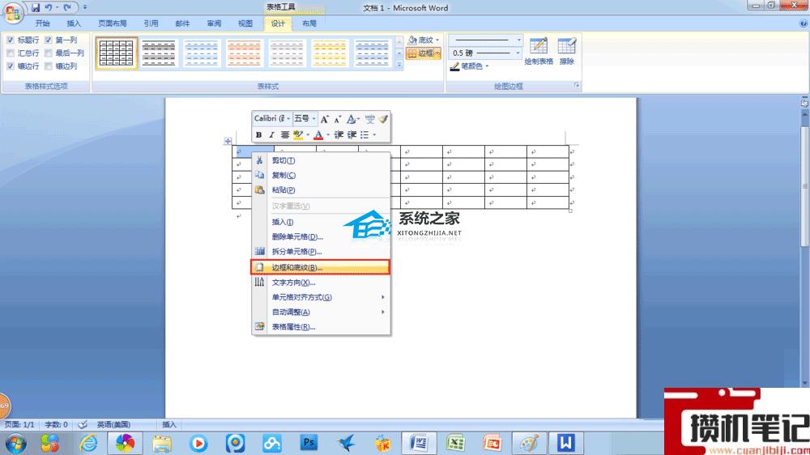The image size is (810, 455).
Task: Save the document from quick access toolbar
Action: coord(36,8)
